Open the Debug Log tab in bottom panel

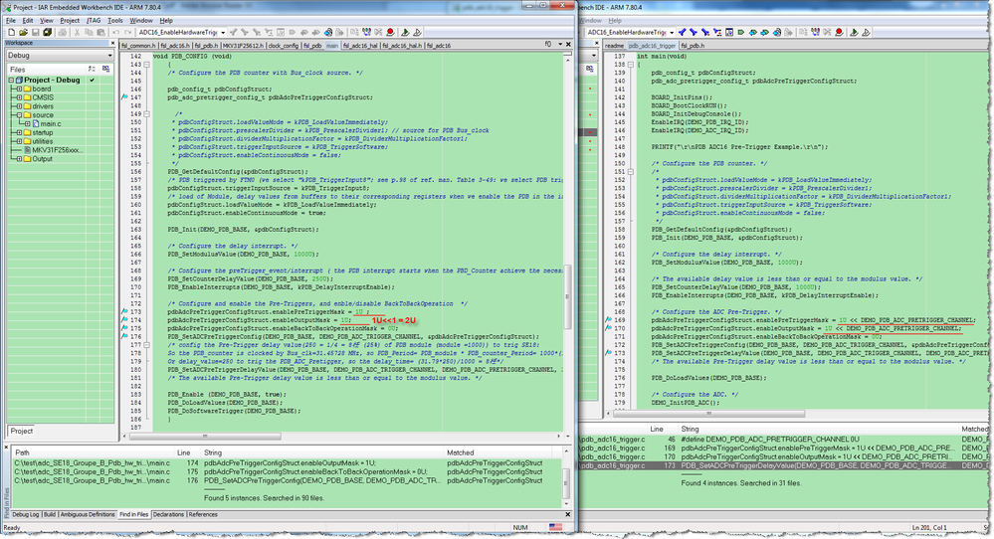[25, 515]
